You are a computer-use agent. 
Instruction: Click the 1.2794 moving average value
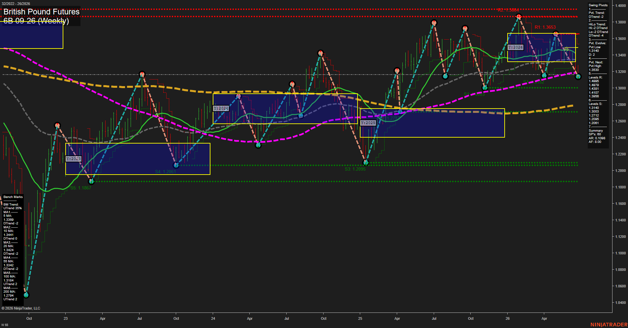pos(9,296)
